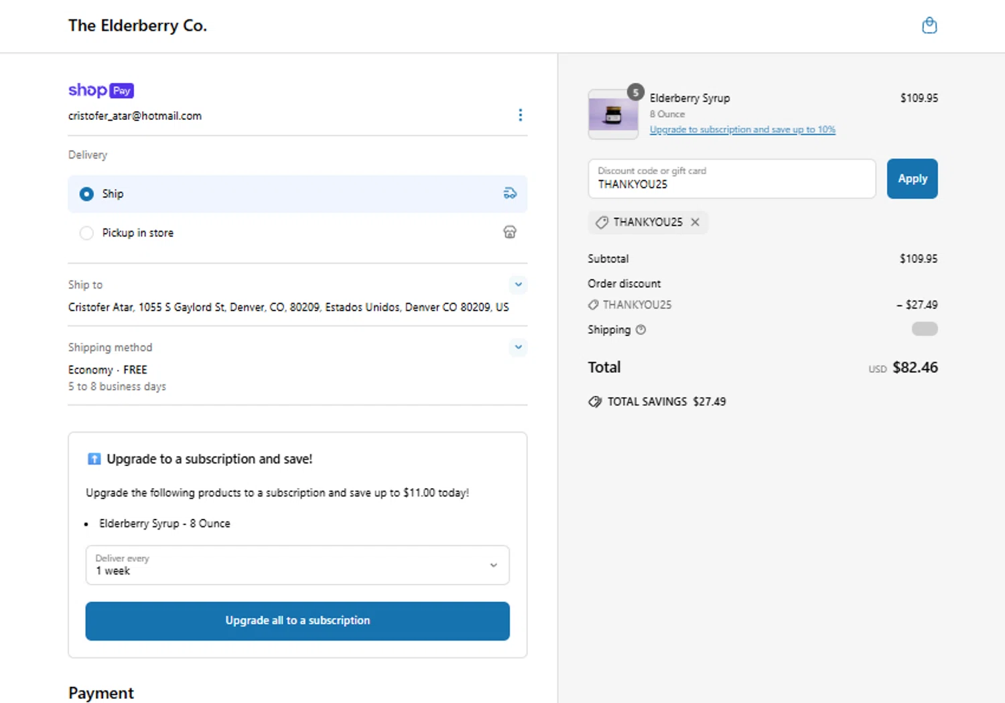Click the storefront icon beside Pickup in store

[510, 232]
